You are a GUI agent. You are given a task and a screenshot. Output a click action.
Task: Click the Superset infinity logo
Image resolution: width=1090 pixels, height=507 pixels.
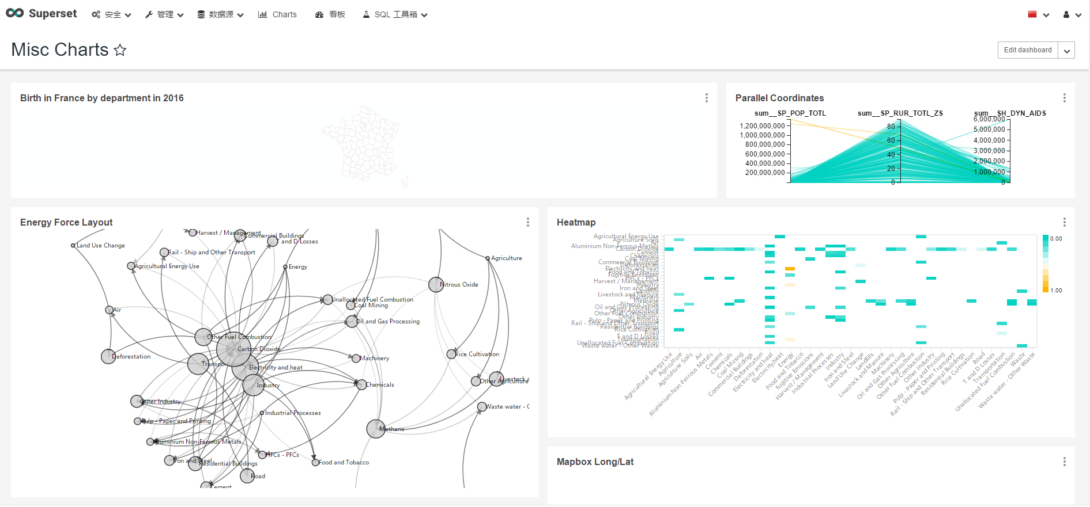(15, 13)
